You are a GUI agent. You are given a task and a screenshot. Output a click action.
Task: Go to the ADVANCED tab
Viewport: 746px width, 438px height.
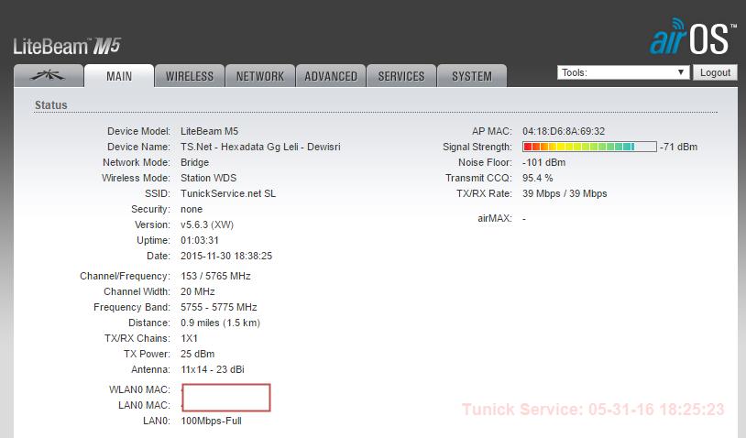(331, 76)
